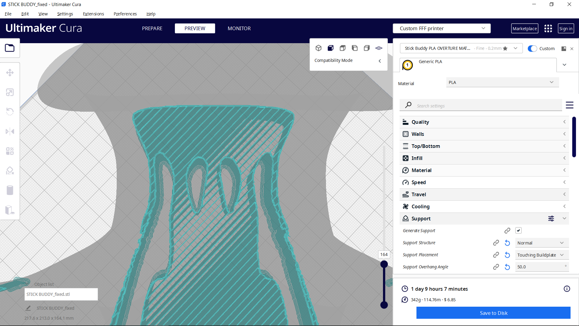
Task: Select the Scale tool
Action: (10, 92)
